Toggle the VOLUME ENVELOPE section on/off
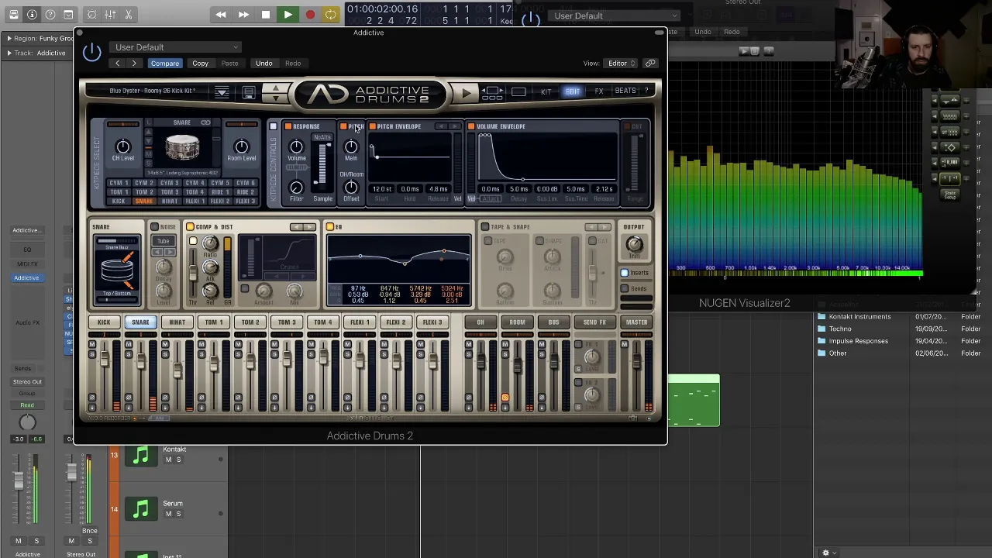This screenshot has width=992, height=558. (471, 126)
